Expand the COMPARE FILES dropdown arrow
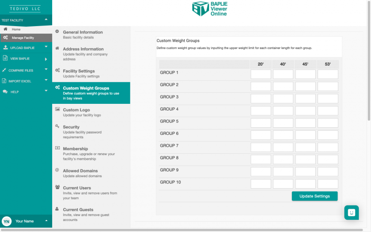Image resolution: width=371 pixels, height=232 pixels. pos(46,69)
